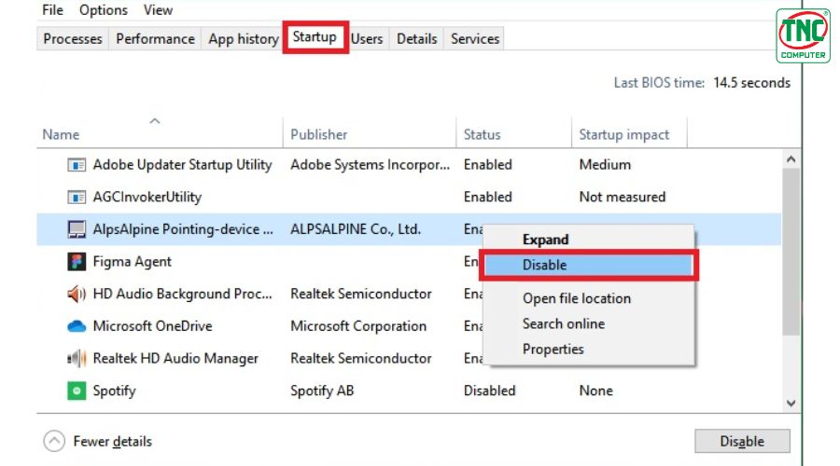Click the Not measured startup impact value
Viewport: 840px width, 466px height.
(622, 198)
